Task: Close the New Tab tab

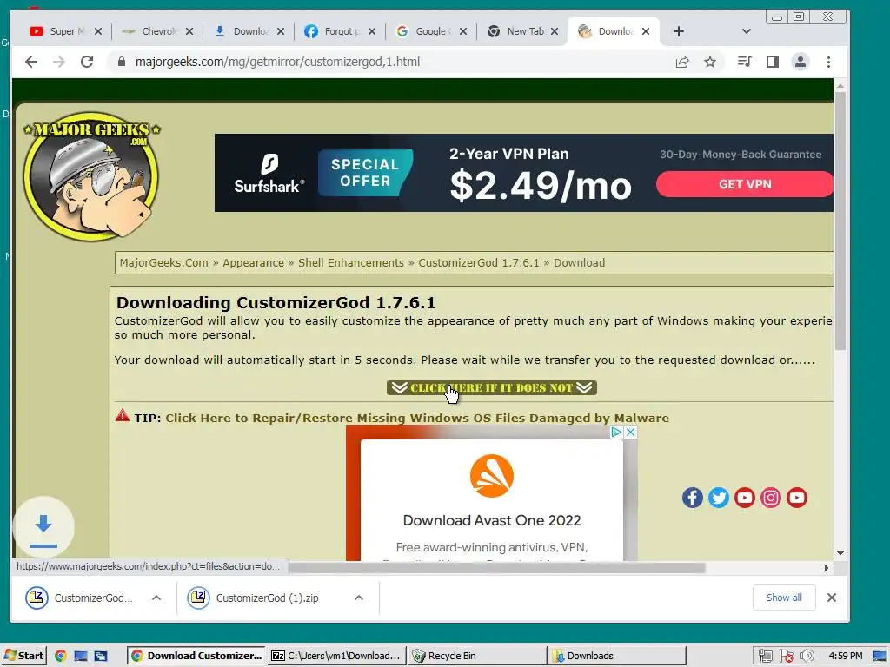Action: coord(555,31)
